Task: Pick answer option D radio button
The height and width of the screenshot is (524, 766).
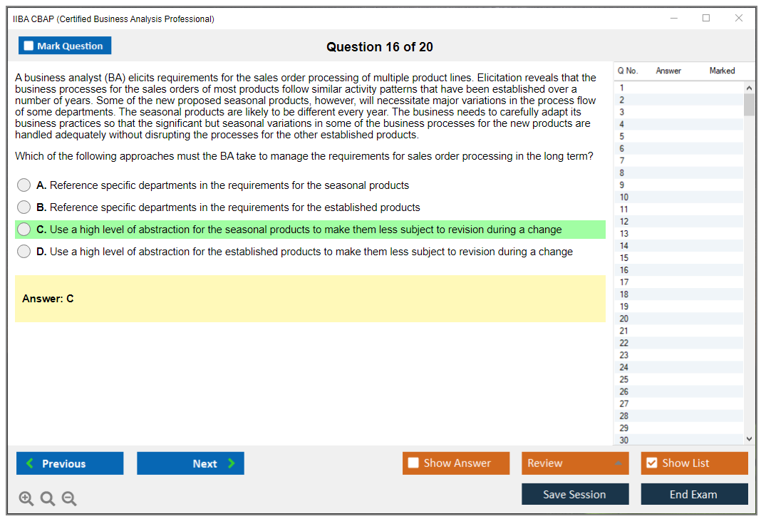Action: (24, 252)
